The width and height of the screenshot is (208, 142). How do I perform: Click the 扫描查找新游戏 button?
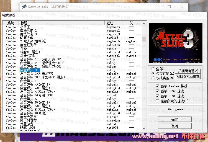tap(188, 76)
